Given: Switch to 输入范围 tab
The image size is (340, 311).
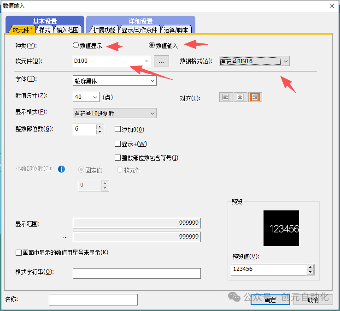Looking at the screenshot, I should [68, 30].
